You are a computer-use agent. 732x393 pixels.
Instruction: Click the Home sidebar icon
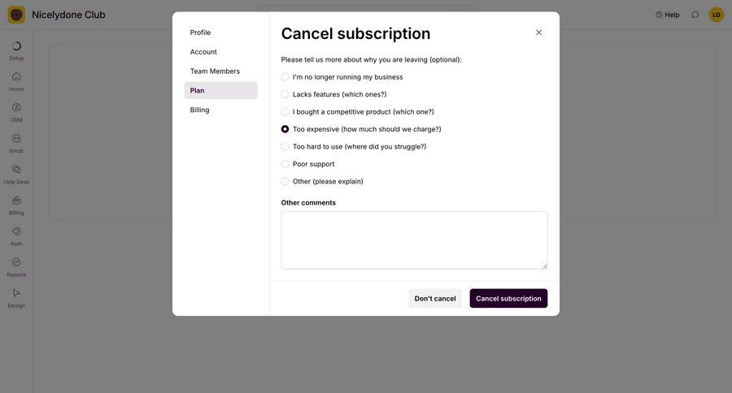click(x=16, y=77)
